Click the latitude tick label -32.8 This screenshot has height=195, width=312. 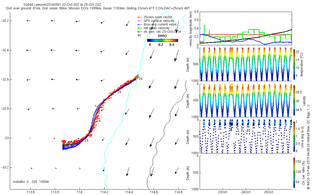coord(5,109)
